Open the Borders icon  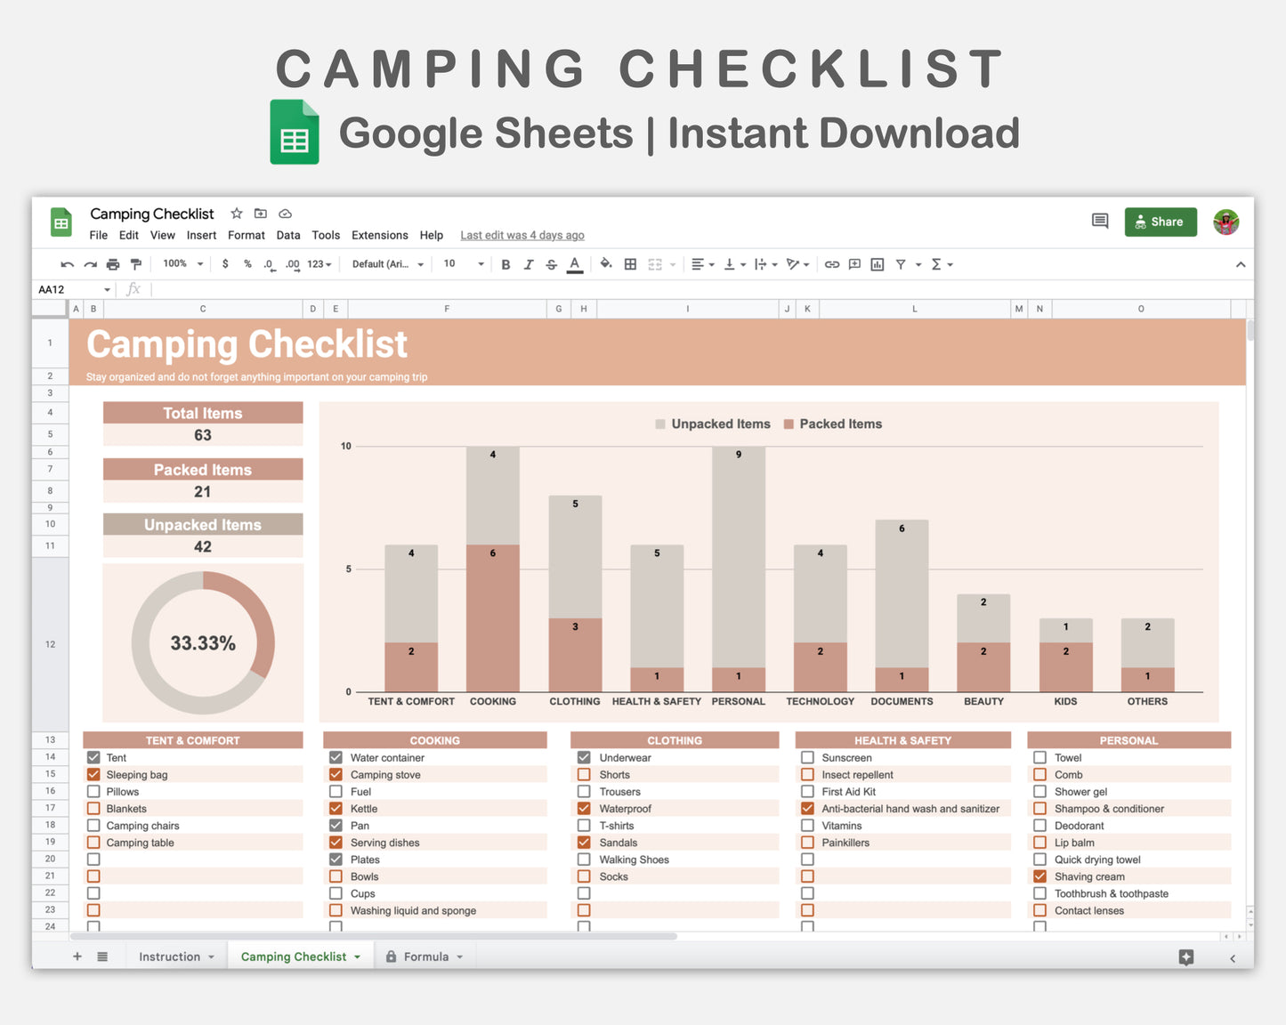[x=630, y=264]
